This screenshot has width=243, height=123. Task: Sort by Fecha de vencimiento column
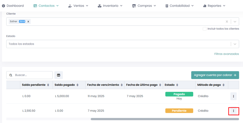pyautogui.click(x=121, y=85)
